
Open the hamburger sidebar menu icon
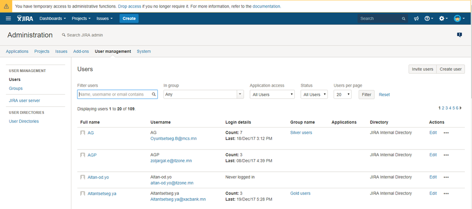pyautogui.click(x=9, y=18)
